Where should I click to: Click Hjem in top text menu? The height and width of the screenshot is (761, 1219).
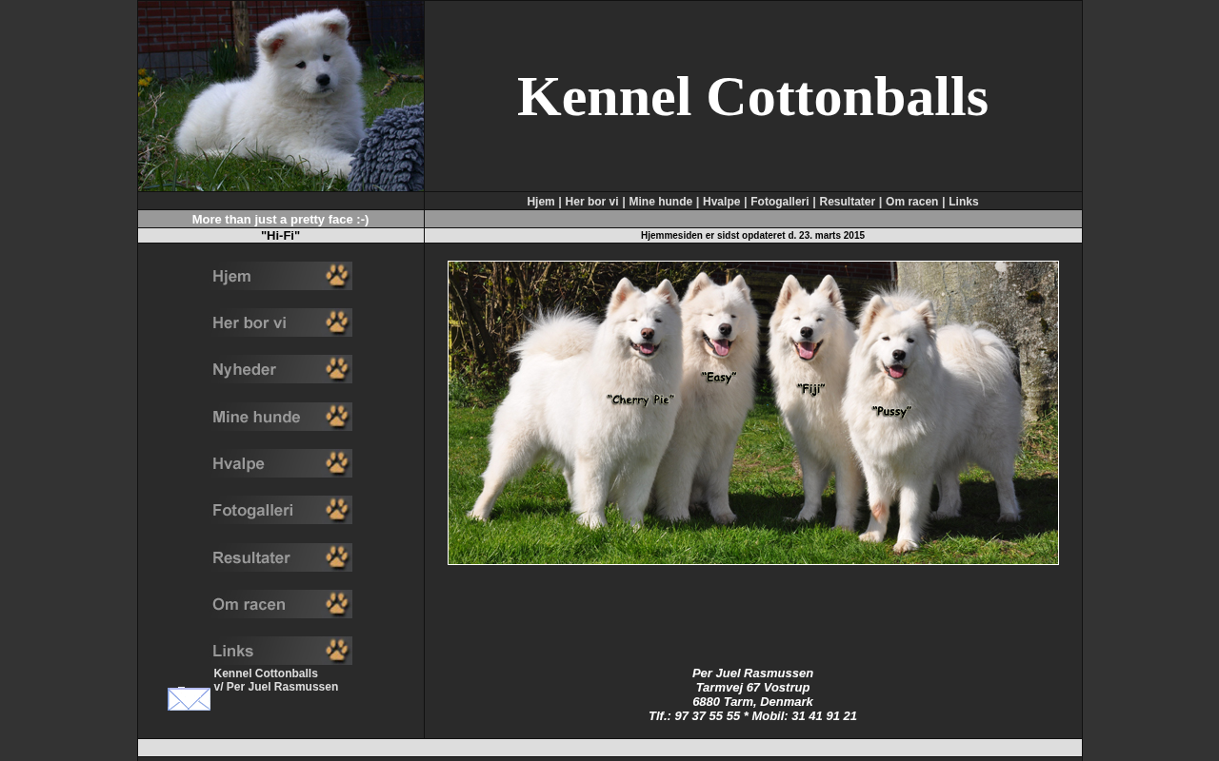540,202
